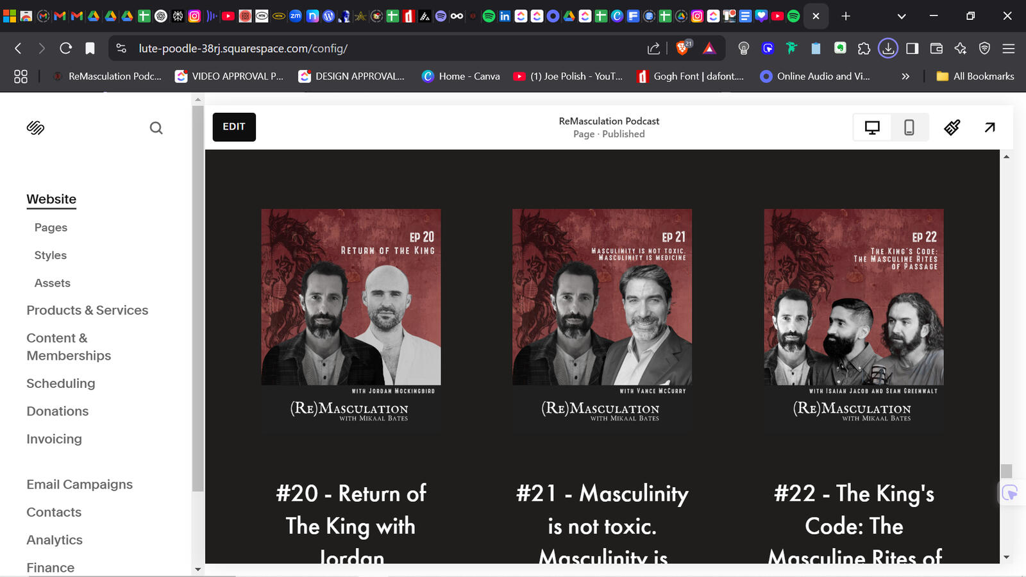Click the floating cursor widget on page edge
The width and height of the screenshot is (1026, 577).
tap(1011, 492)
